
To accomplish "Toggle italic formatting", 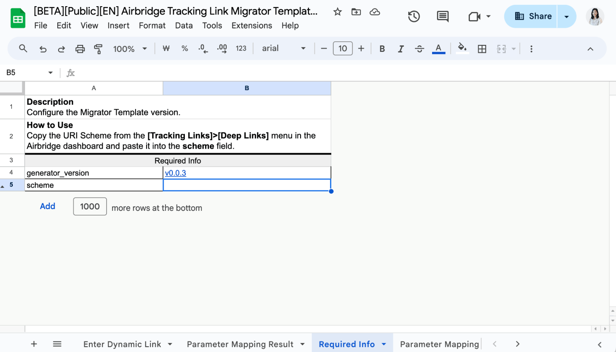I will (401, 49).
